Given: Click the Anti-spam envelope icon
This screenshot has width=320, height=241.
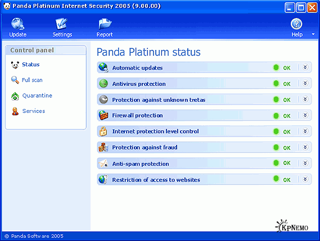Looking at the screenshot, I should pos(103,163).
